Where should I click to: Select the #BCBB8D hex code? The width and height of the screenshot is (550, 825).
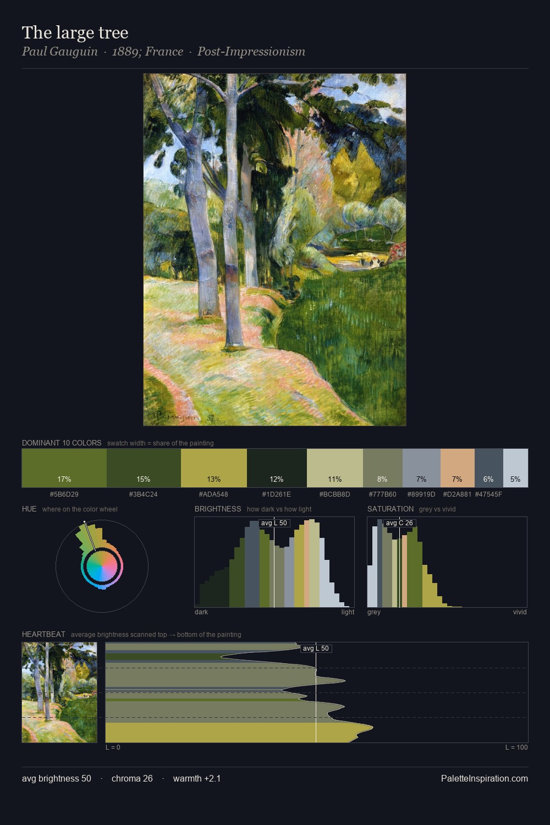(335, 494)
